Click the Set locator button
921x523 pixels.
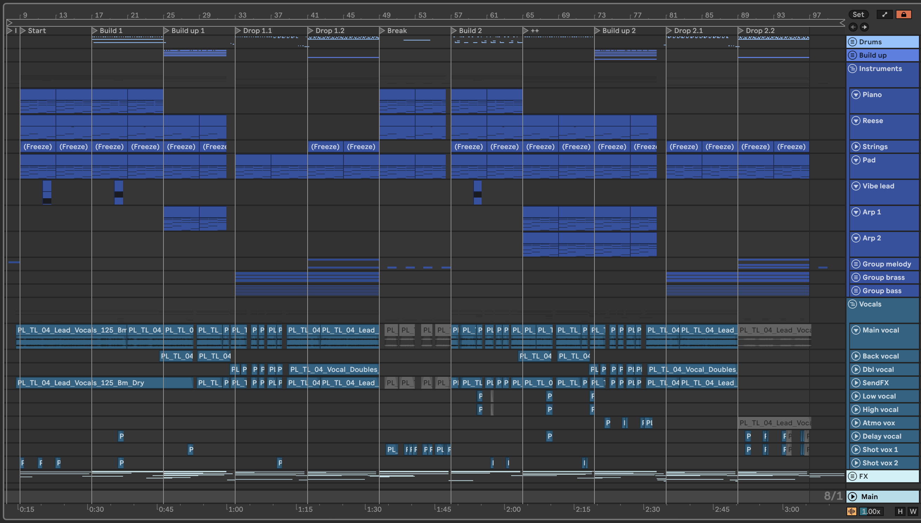[x=858, y=14]
